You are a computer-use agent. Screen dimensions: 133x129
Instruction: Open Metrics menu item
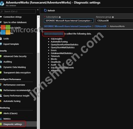tap(7, 119)
